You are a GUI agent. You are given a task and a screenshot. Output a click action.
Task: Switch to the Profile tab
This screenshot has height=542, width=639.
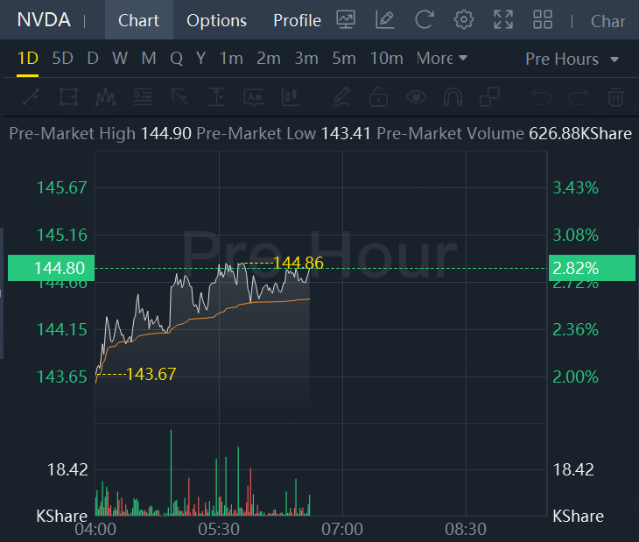[x=297, y=20]
